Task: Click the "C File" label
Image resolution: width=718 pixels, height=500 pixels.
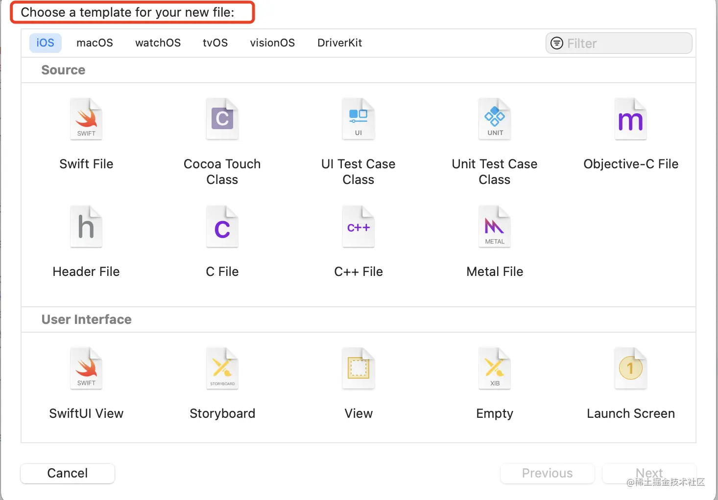Action: [222, 272]
